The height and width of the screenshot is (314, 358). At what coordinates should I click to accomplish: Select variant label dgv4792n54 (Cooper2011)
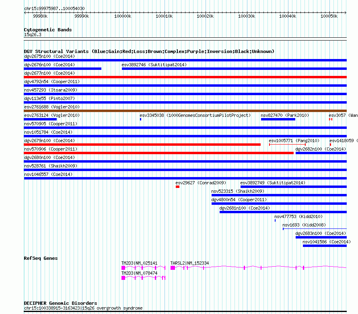point(52,82)
